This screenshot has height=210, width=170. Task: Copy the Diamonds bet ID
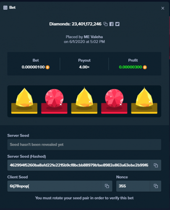105,24
